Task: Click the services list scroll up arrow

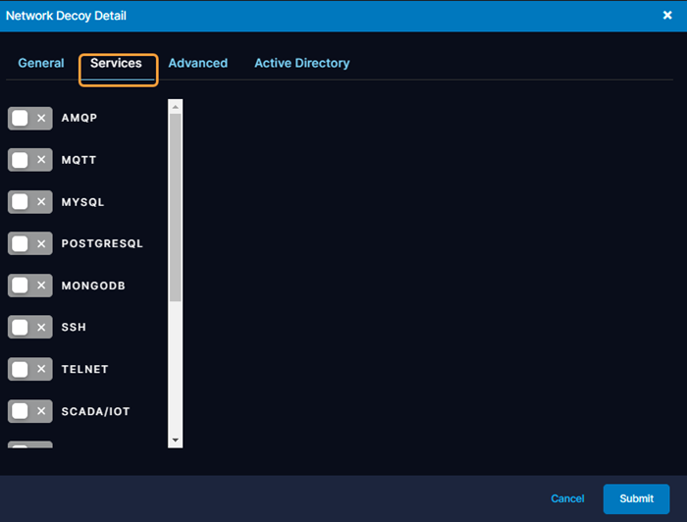Action: click(x=176, y=106)
